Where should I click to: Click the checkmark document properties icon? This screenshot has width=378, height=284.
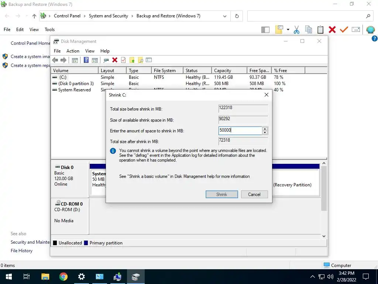click(123, 60)
